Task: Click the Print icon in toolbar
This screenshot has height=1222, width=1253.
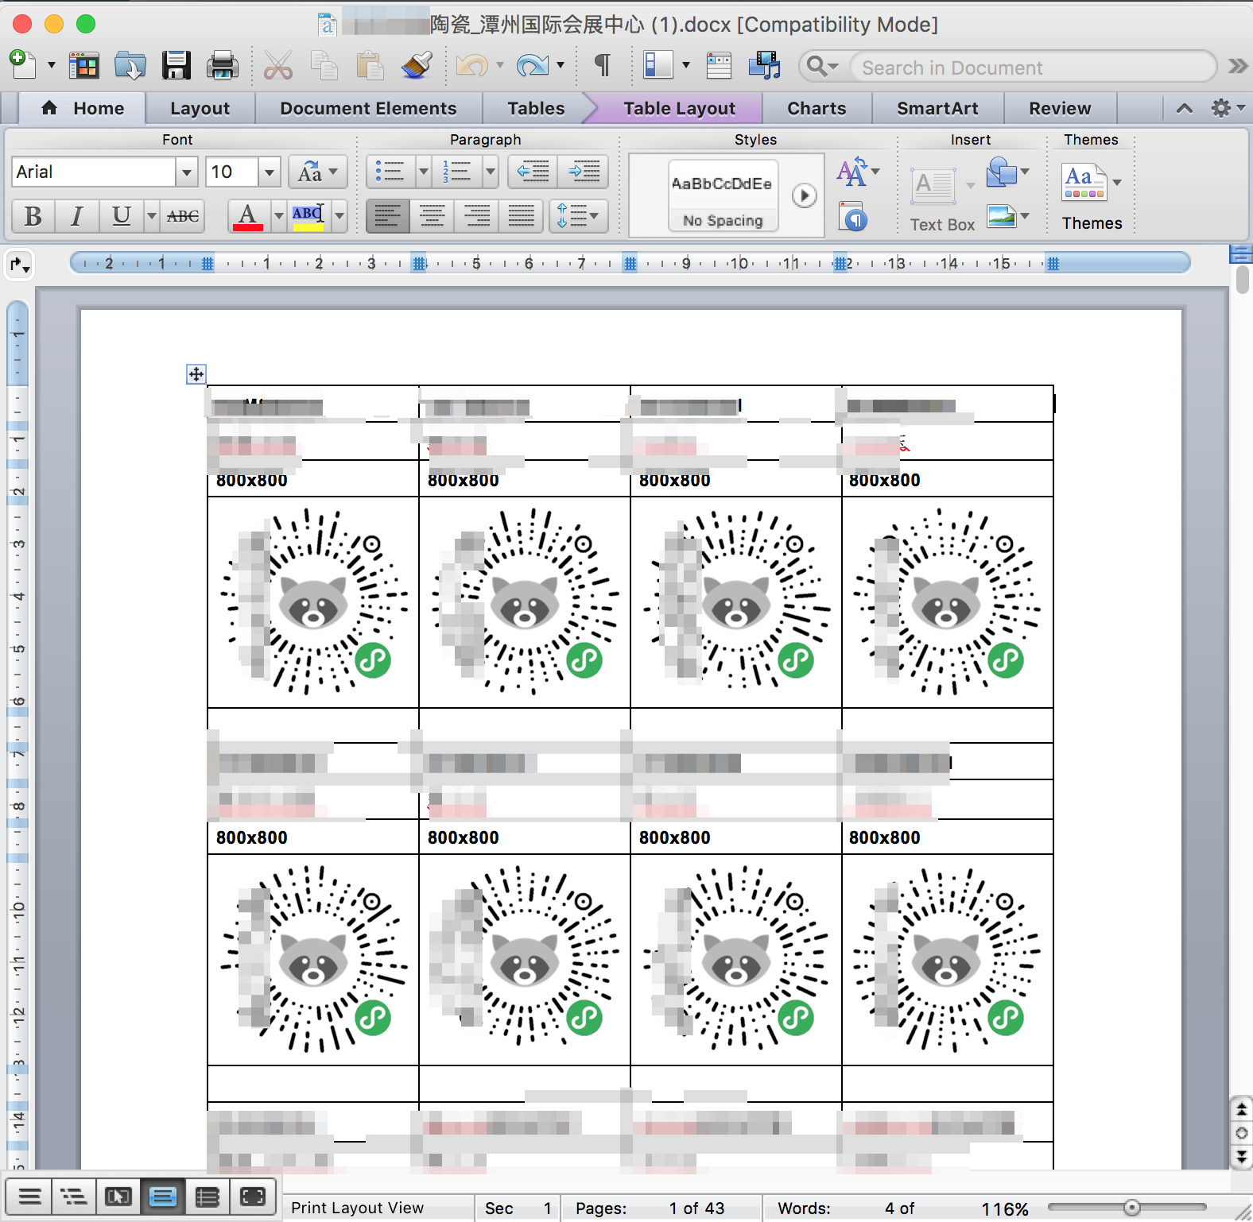Action: pos(222,66)
